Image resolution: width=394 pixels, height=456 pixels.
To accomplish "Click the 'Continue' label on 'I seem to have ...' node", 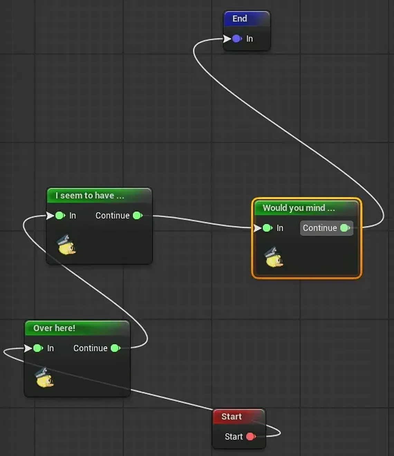I will point(112,216).
